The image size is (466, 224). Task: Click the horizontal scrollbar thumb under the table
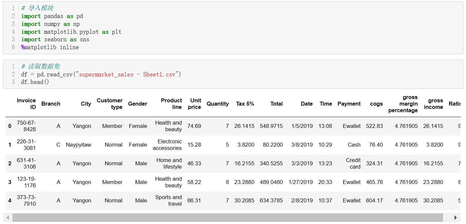228,218
